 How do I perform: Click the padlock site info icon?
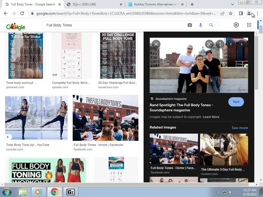(x=32, y=13)
